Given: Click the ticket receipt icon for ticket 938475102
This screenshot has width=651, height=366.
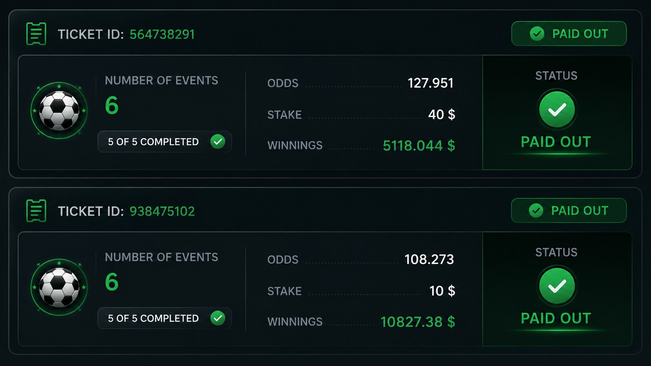Looking at the screenshot, I should point(36,211).
